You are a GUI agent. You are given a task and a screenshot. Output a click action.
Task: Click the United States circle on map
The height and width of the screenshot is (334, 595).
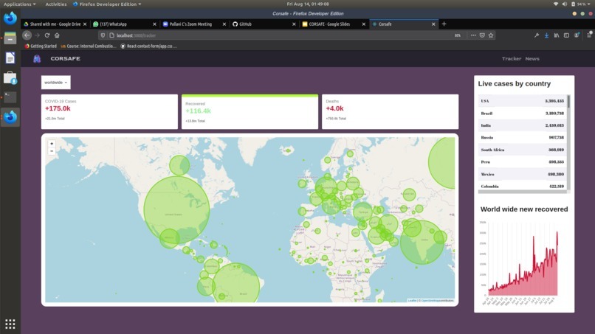pos(176,209)
